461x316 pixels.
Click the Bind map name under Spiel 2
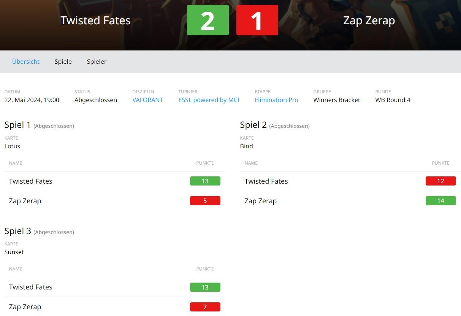[246, 146]
